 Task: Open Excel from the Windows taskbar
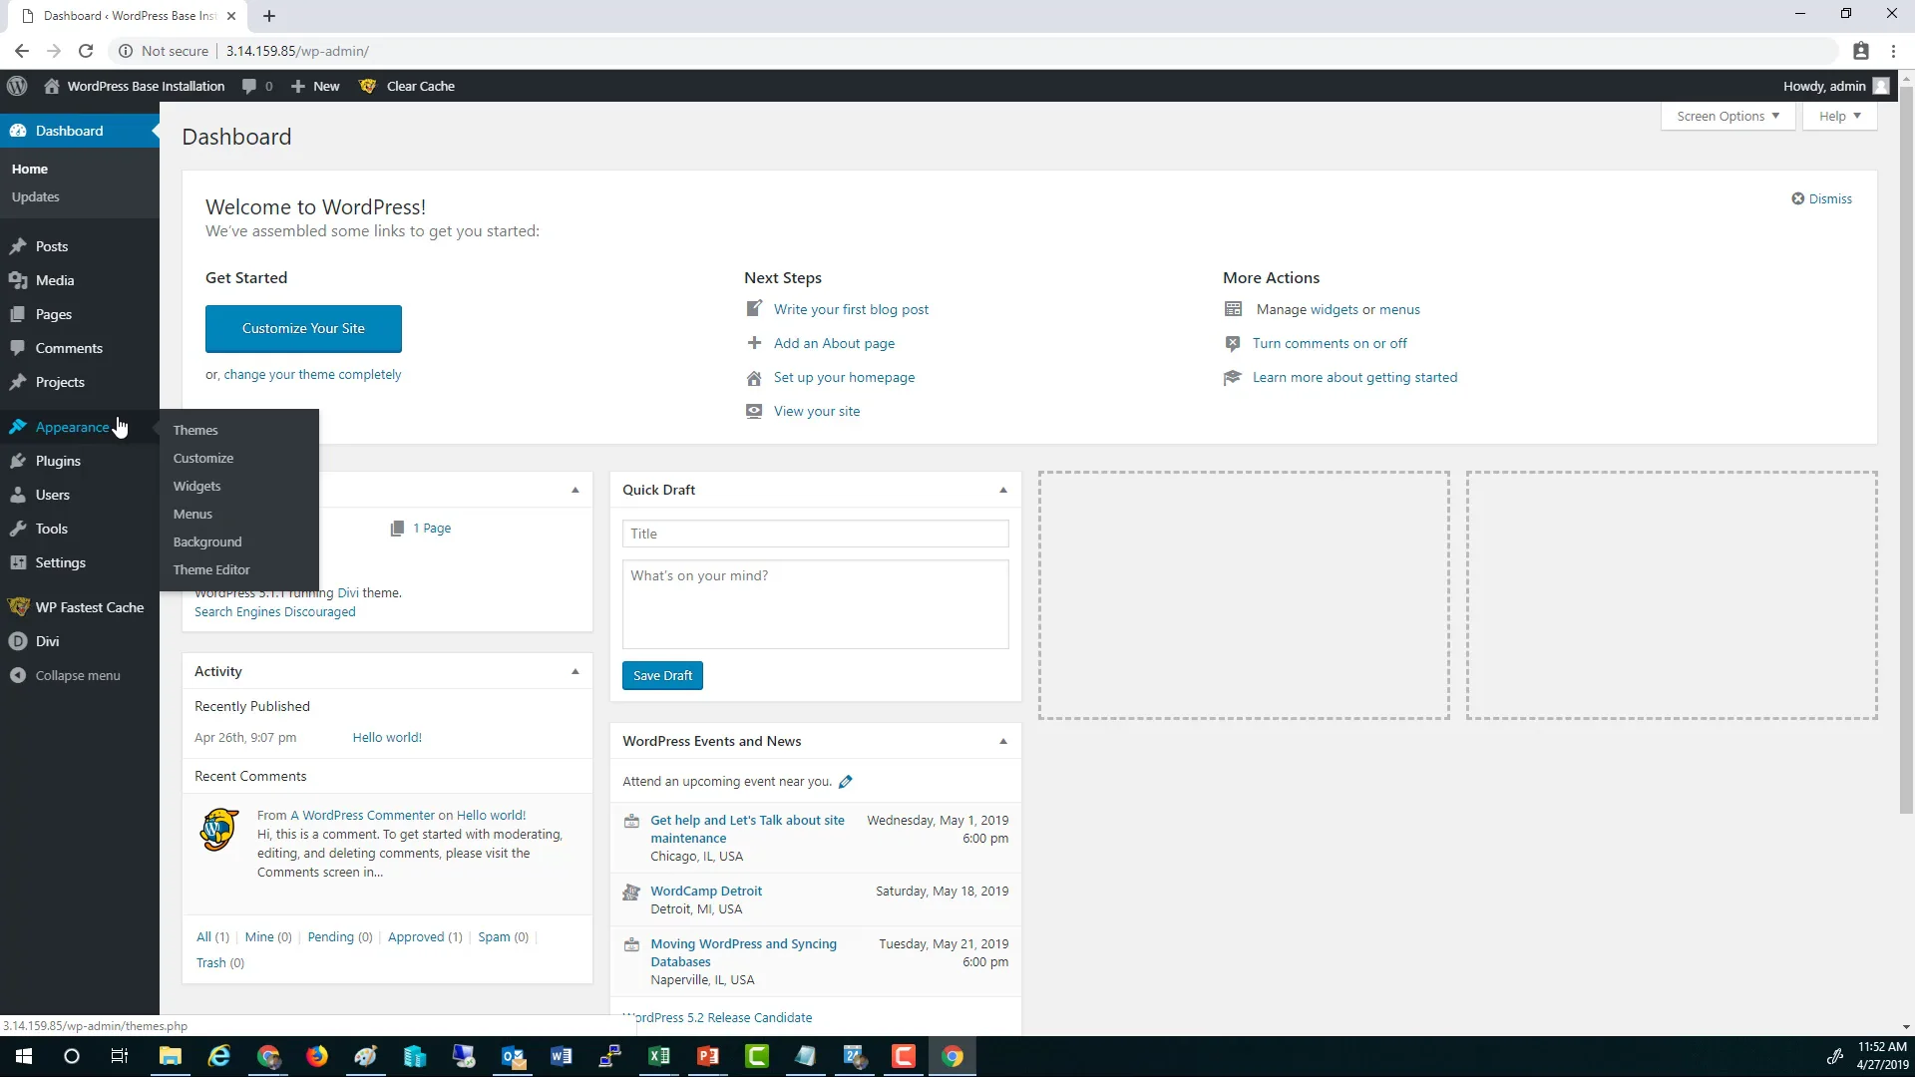(658, 1056)
